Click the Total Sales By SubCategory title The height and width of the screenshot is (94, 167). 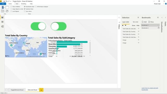(62, 38)
